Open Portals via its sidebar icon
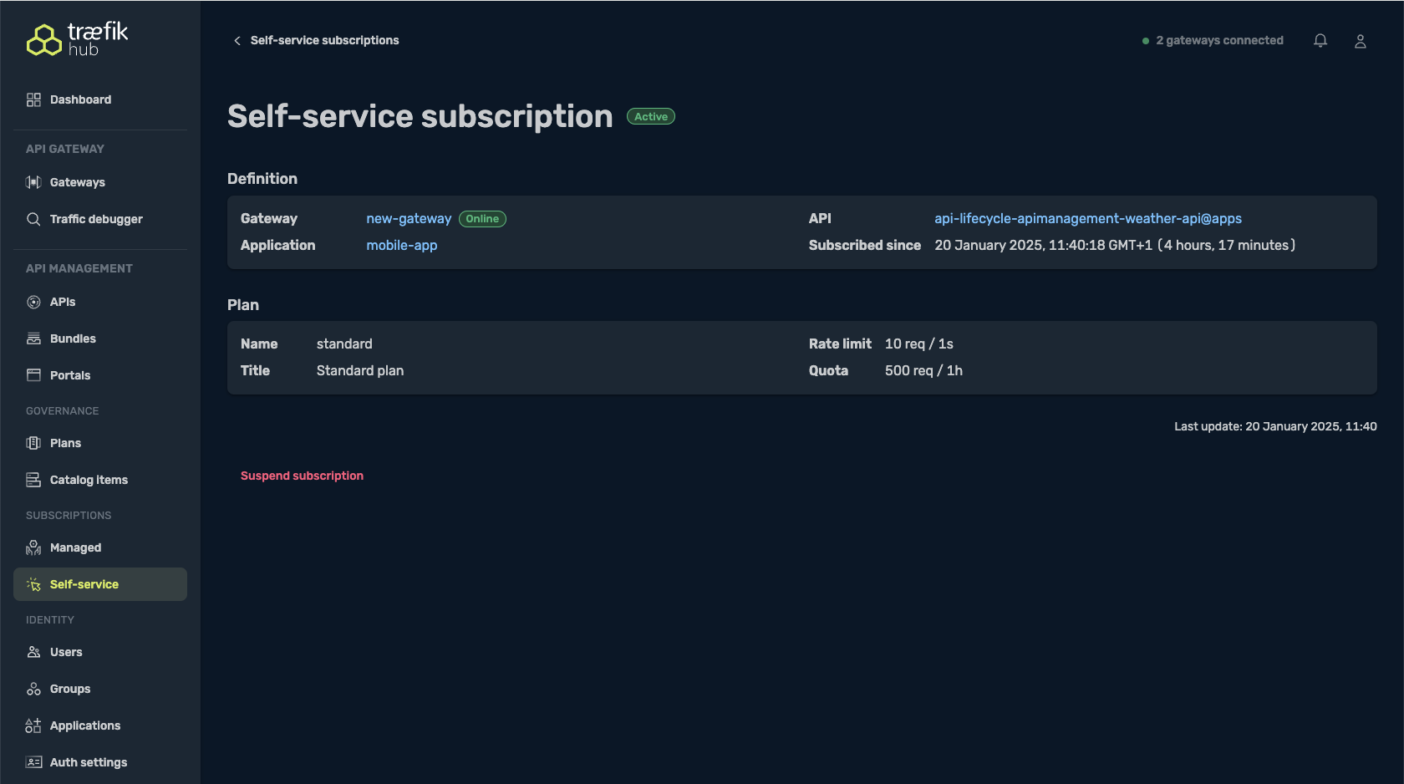 point(33,375)
